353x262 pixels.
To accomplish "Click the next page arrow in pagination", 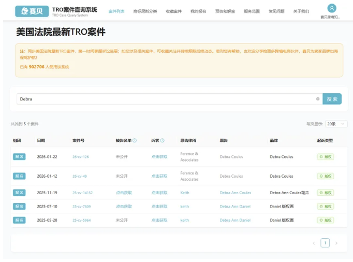I will [336, 243].
